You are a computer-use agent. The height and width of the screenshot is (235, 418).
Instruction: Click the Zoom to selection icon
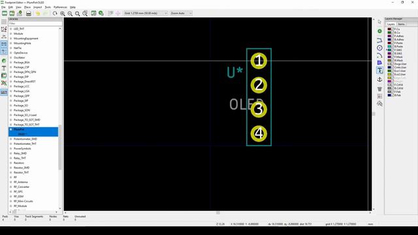point(85,13)
